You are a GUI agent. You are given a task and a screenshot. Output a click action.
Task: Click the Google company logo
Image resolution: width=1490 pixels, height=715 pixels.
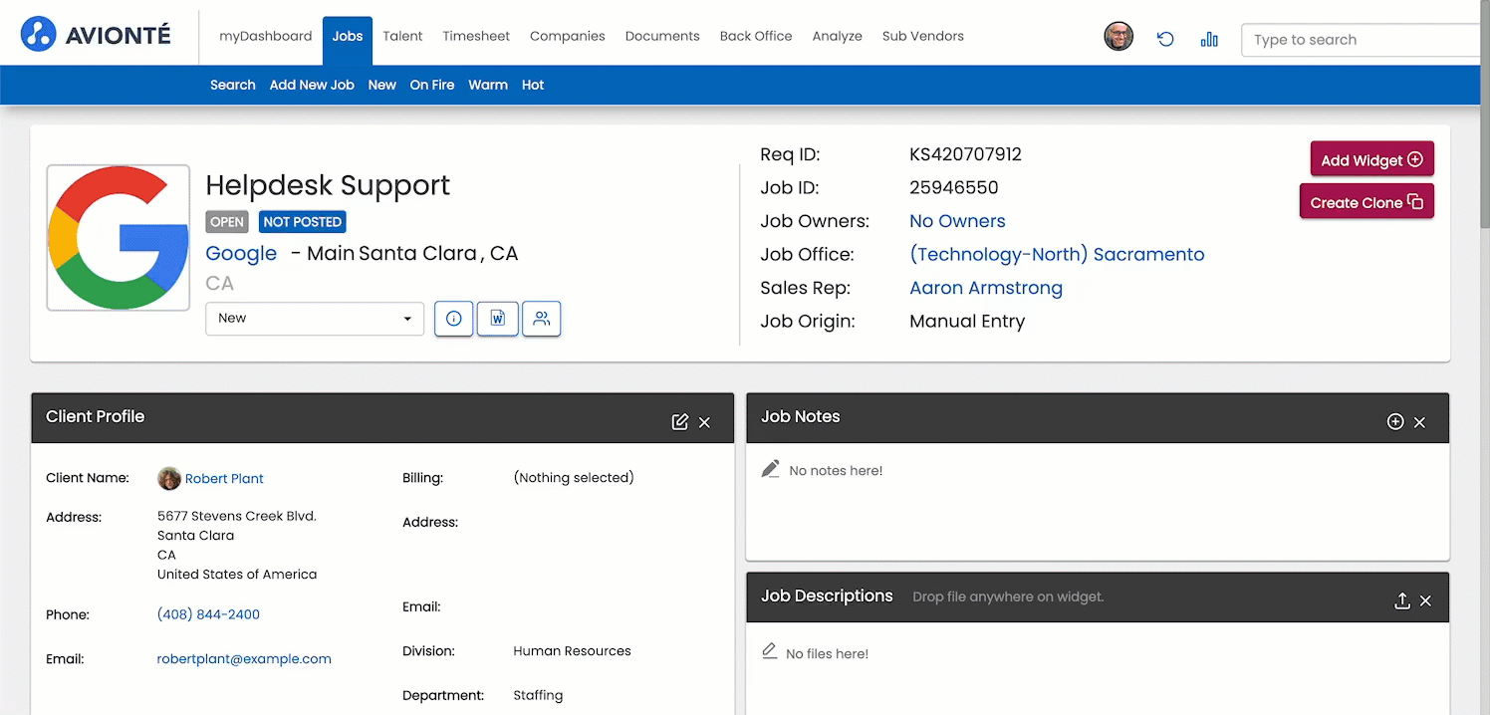click(x=119, y=238)
